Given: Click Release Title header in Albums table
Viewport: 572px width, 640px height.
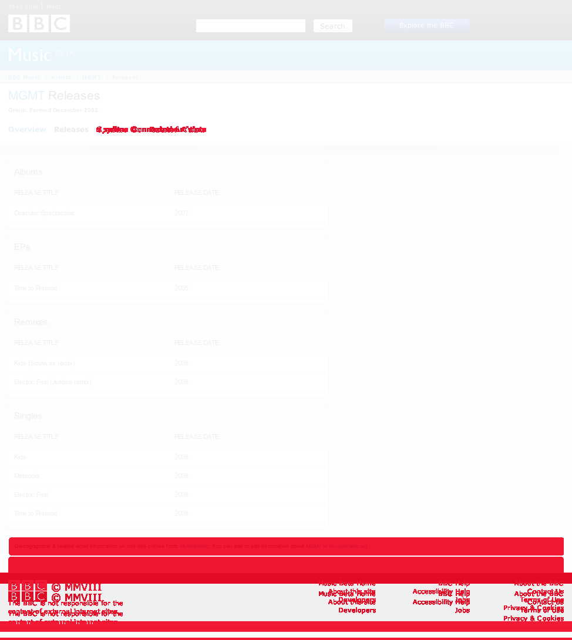Looking at the screenshot, I should pyautogui.click(x=36, y=192).
